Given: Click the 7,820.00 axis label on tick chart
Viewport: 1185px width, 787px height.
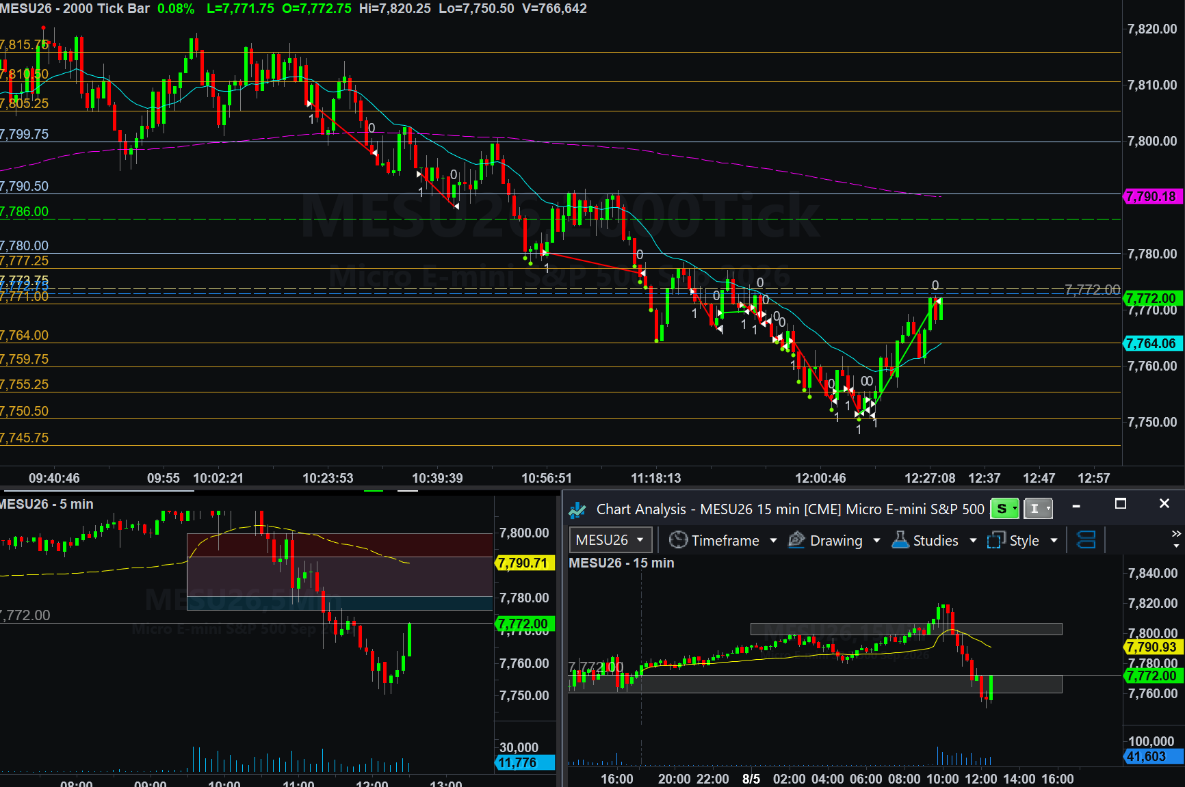Looking at the screenshot, I should pos(1152,29).
